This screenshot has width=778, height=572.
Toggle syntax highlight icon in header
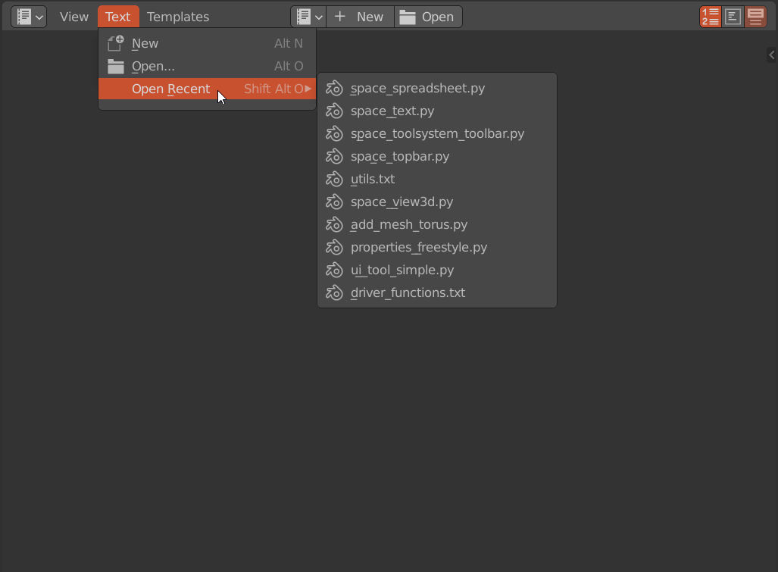coord(756,17)
